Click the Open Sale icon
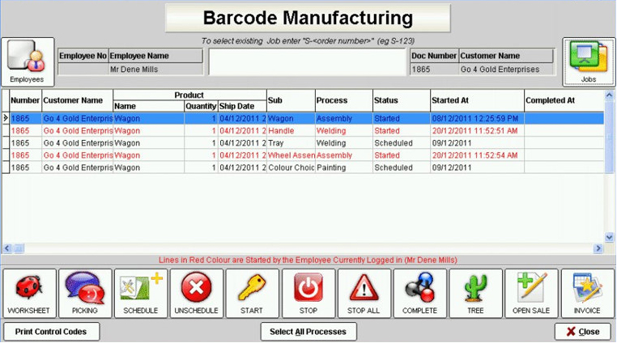Viewport: 617px width, 343px height. (x=531, y=294)
